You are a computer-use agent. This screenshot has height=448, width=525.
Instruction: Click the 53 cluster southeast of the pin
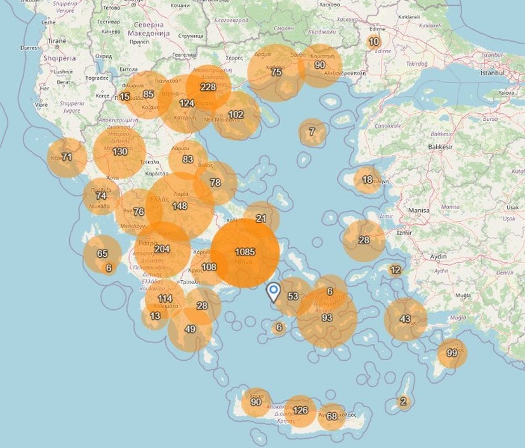coord(293,296)
